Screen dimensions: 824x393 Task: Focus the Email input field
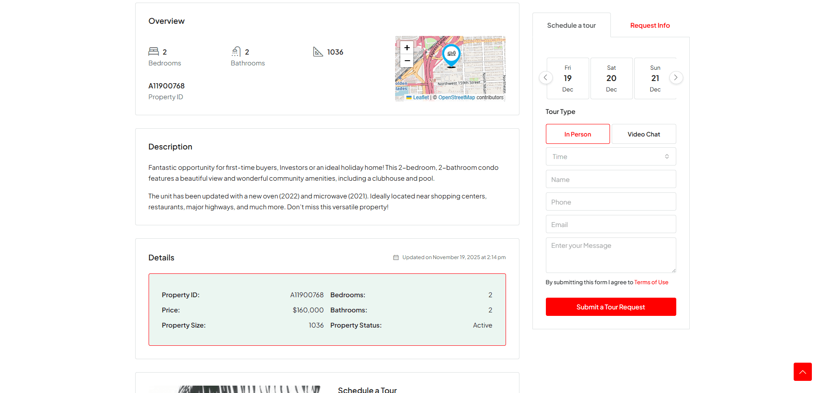point(610,224)
